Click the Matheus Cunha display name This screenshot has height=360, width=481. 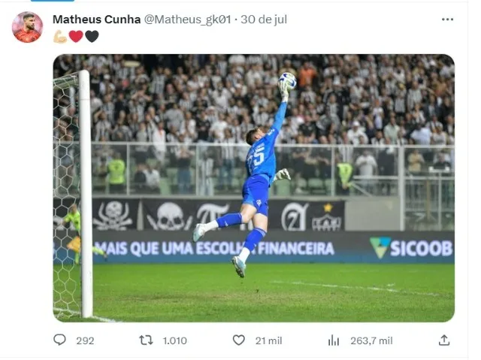tap(97, 20)
